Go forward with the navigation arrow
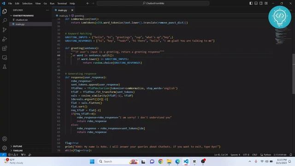 [93, 3]
